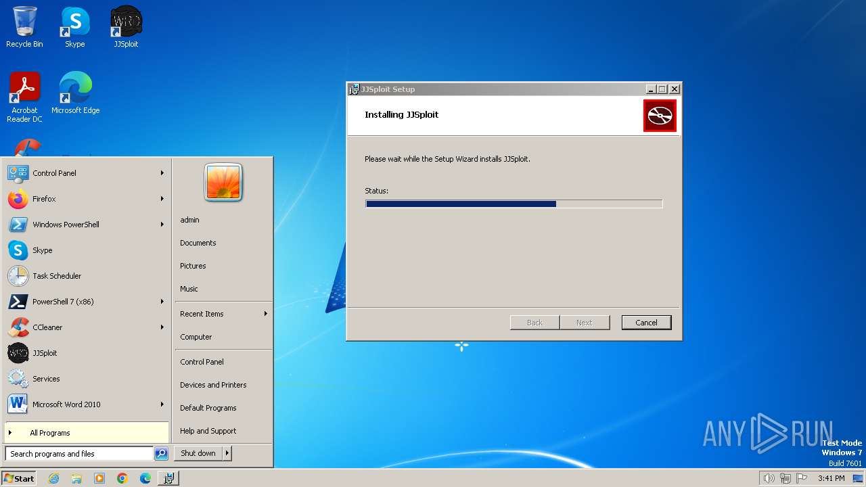This screenshot has height=487, width=866.
Task: Click the red disc logo in installer
Action: pos(660,116)
